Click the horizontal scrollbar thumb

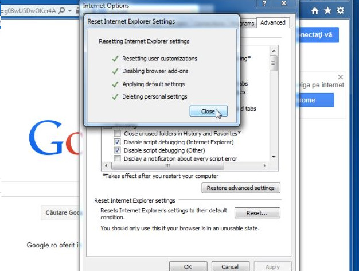tap(167, 165)
